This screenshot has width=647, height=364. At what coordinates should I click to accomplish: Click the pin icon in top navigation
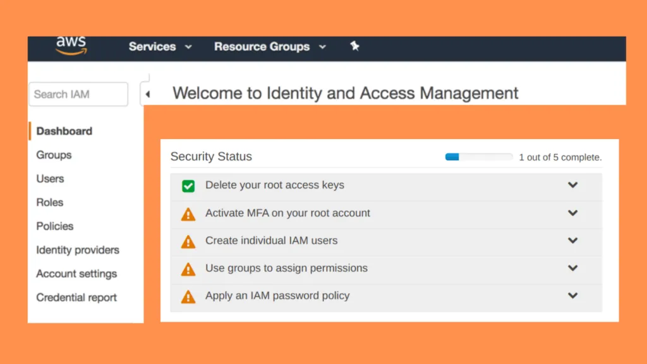[354, 46]
